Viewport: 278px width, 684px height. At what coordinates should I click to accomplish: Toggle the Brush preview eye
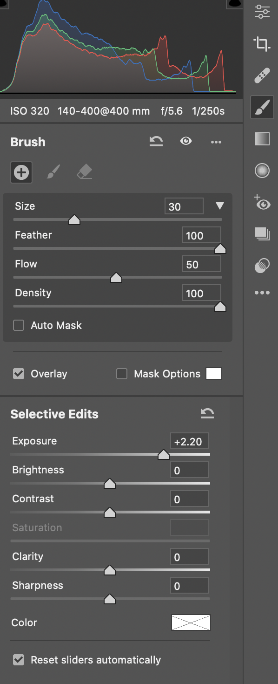click(186, 141)
